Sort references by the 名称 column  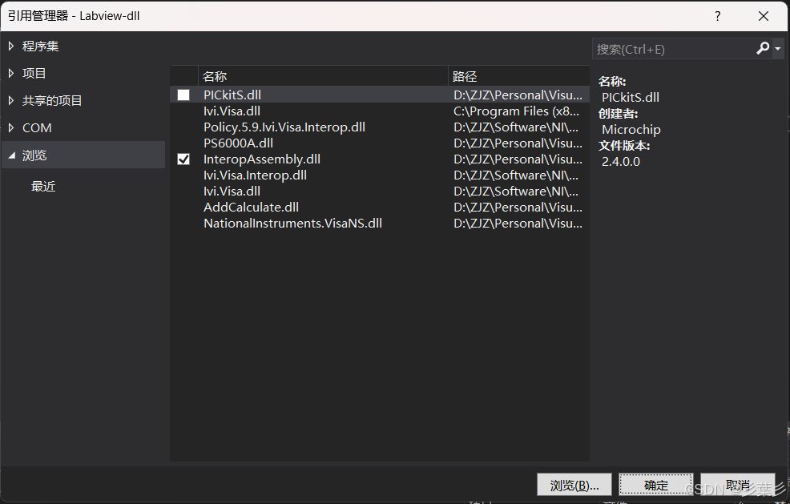[x=215, y=76]
